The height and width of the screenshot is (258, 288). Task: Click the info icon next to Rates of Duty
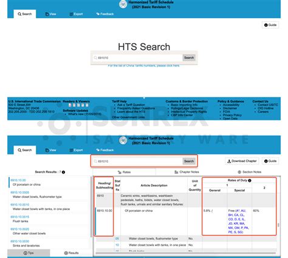tap(250, 181)
